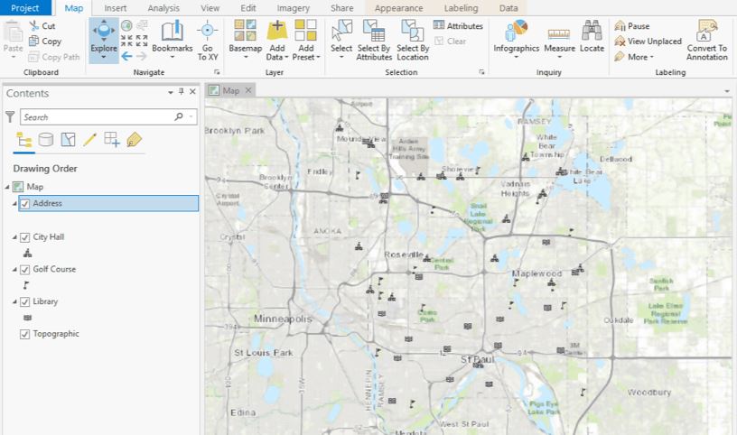Click the Golf Course flag symbol patch
The height and width of the screenshot is (435, 737).
click(x=26, y=285)
